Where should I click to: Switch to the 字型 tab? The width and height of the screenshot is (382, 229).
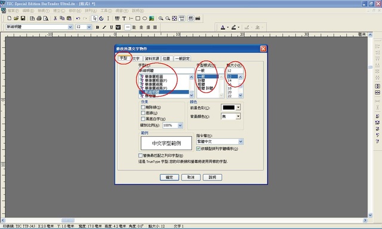point(124,58)
